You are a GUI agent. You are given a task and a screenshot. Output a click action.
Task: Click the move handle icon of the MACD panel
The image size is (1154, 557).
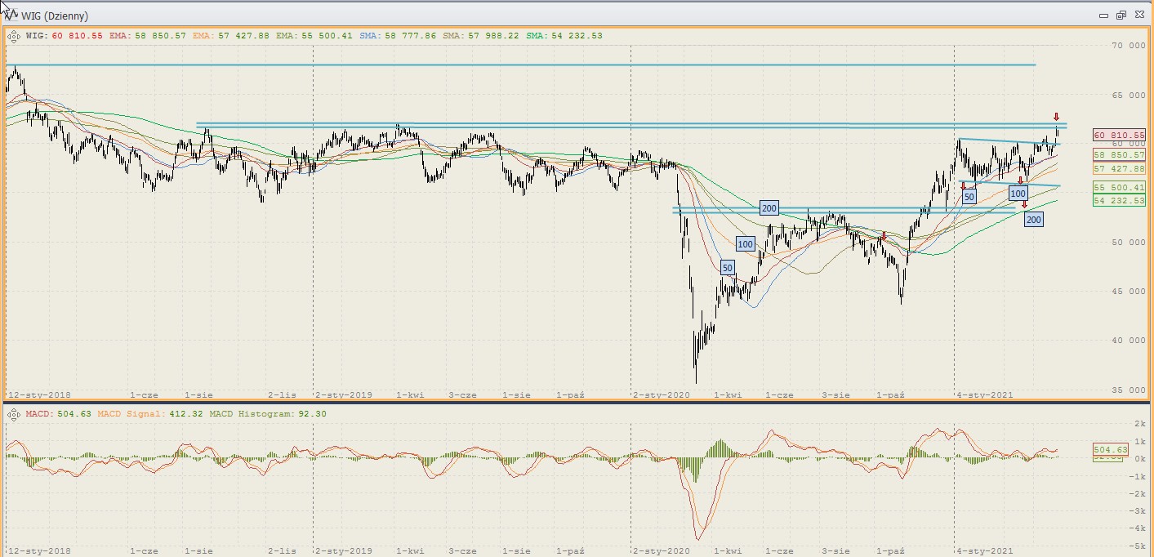click(14, 415)
